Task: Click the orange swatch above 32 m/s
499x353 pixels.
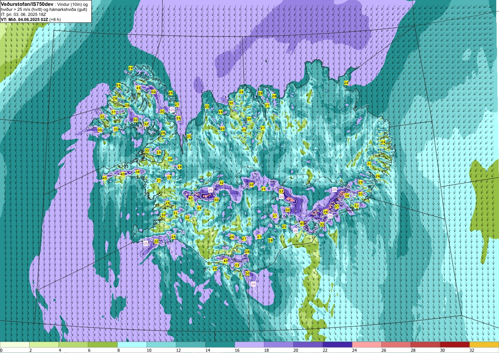Action: click(484, 344)
